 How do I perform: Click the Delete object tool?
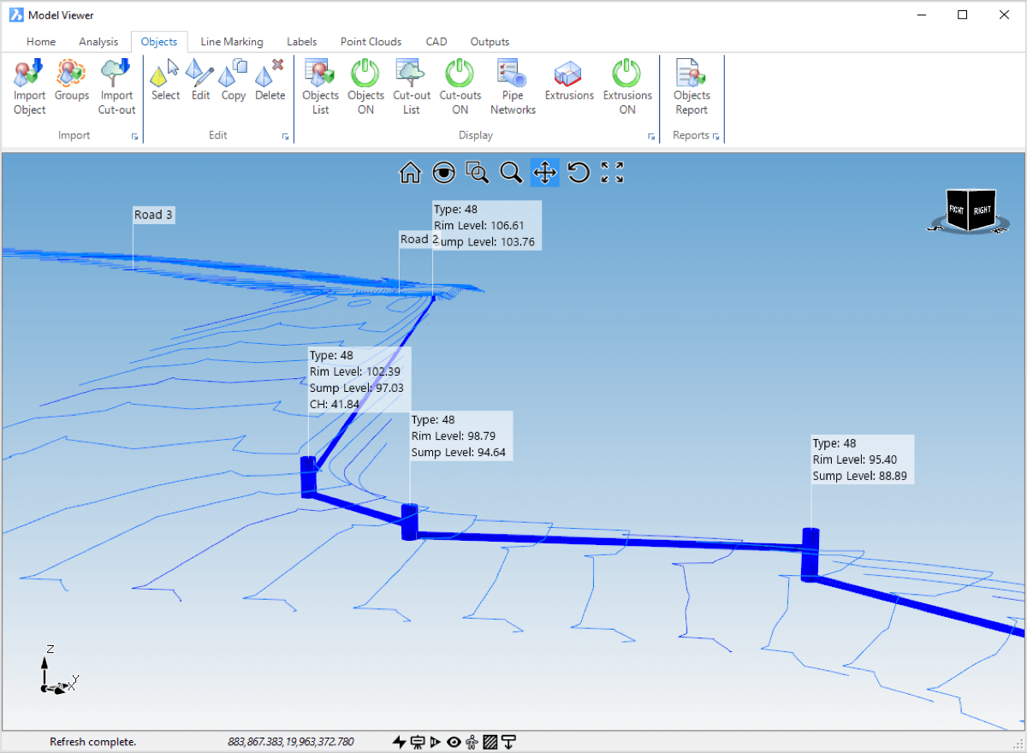click(x=270, y=80)
